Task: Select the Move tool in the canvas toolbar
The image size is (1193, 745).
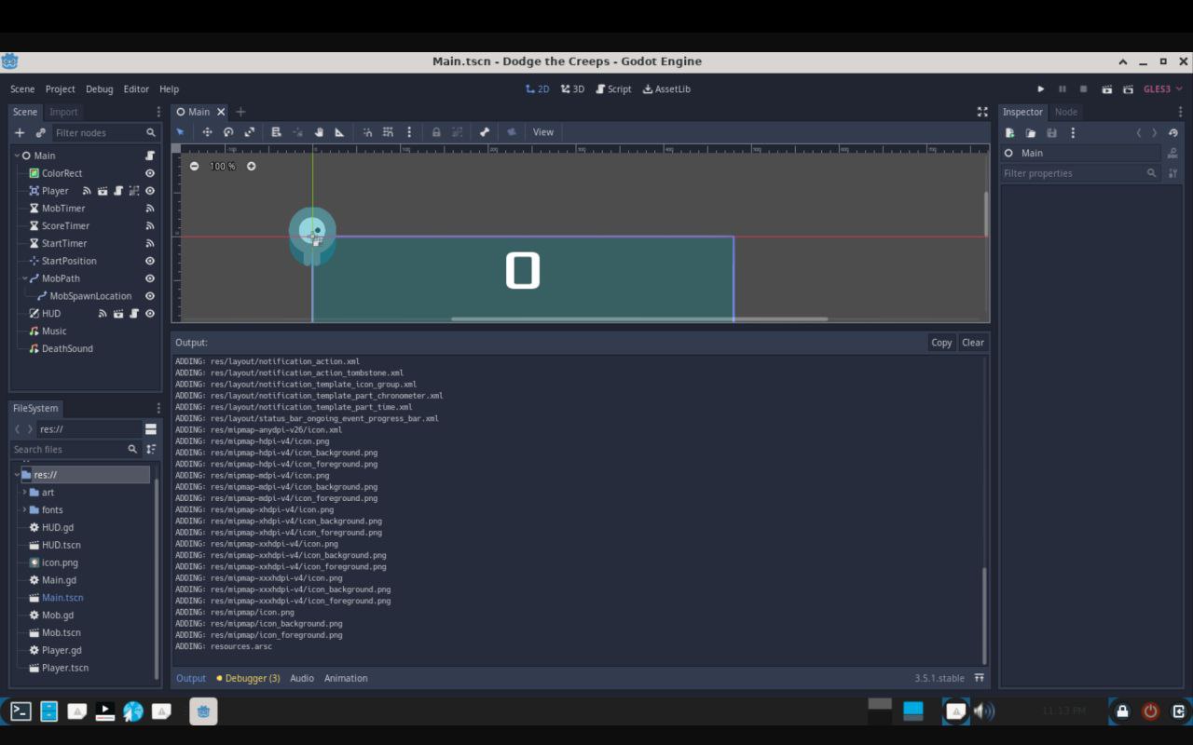Action: (207, 131)
